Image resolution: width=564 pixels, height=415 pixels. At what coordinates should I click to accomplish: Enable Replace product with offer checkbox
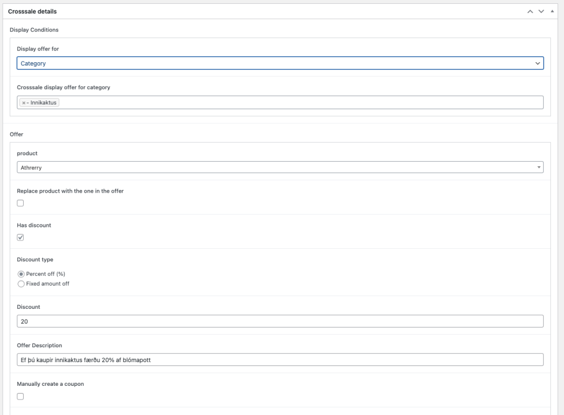[20, 203]
